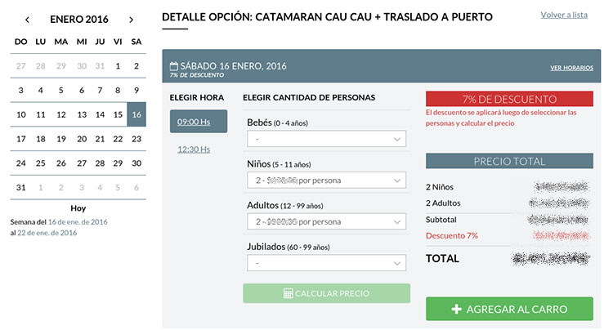Open the Niños quantity dropdown
This screenshot has width=613, height=330.
point(326,181)
